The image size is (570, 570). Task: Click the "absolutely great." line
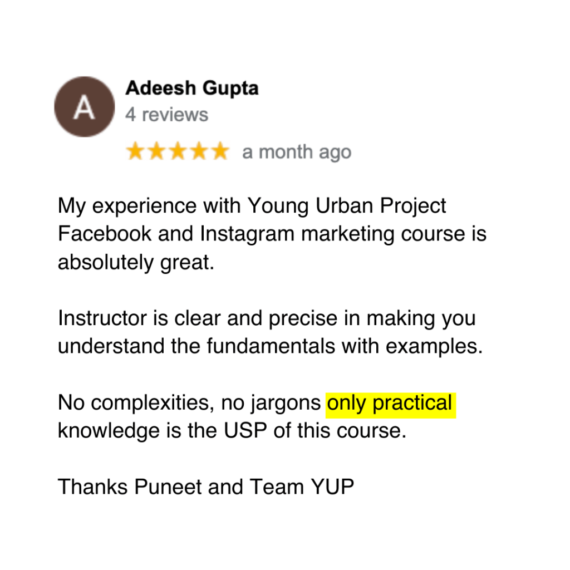coord(136,262)
